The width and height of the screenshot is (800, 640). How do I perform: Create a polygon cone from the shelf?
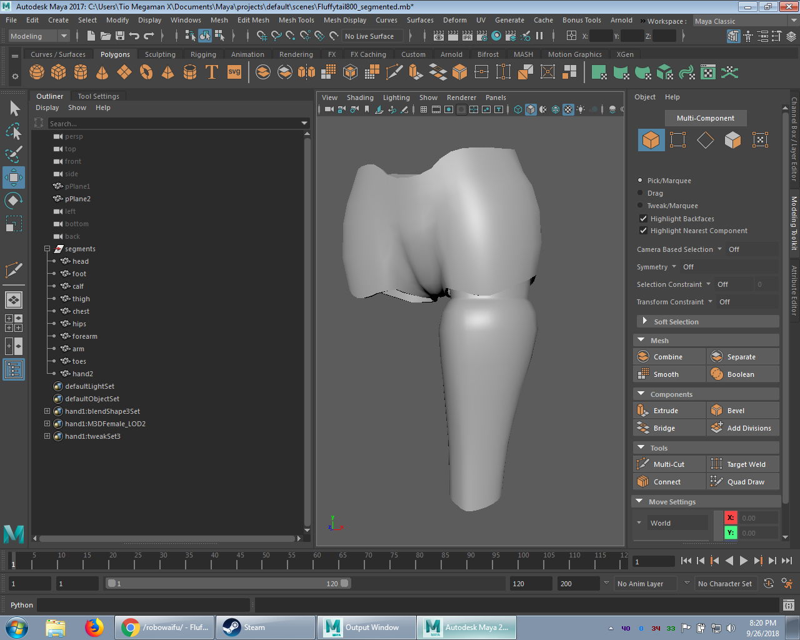[102, 72]
